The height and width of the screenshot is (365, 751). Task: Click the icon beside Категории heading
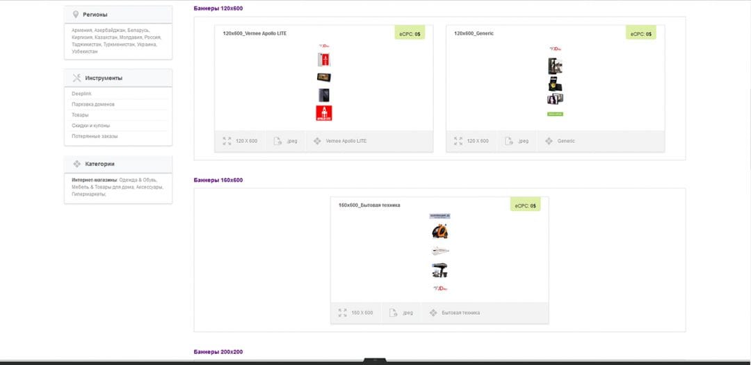pyautogui.click(x=76, y=164)
